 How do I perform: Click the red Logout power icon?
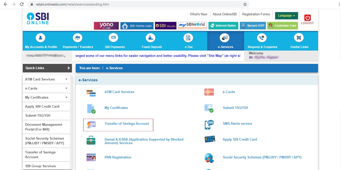click(307, 18)
